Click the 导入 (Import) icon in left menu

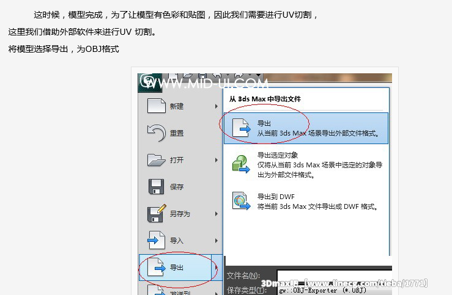tap(156, 240)
